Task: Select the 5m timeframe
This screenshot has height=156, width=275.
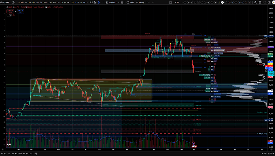Action: pyautogui.click(x=41, y=2)
